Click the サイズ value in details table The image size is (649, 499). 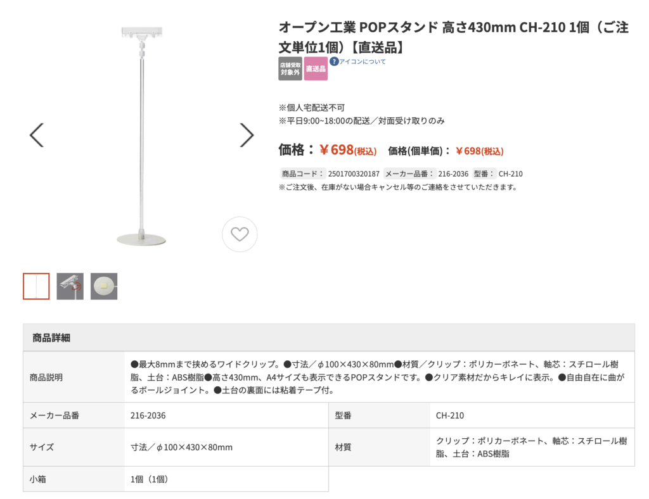point(181,447)
